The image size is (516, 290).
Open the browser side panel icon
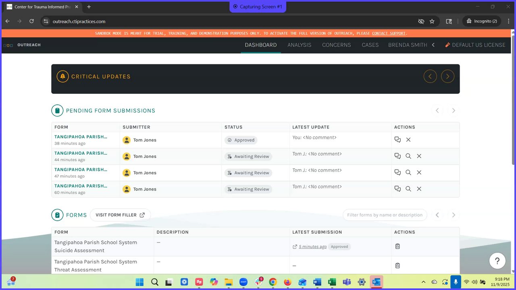(x=449, y=21)
